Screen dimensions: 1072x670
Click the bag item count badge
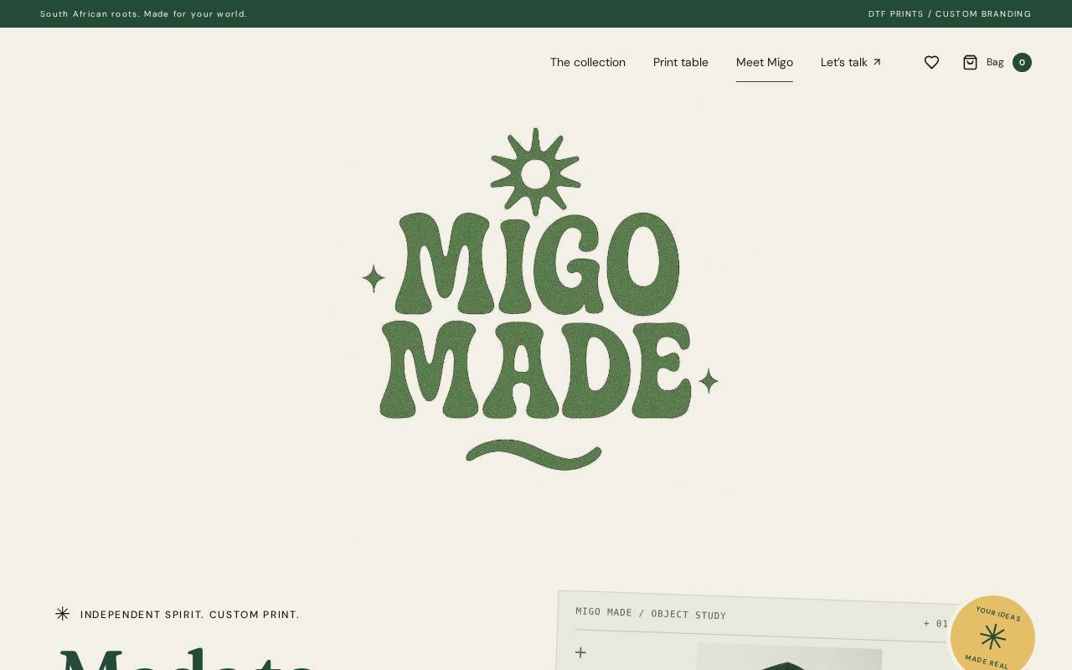tap(1022, 62)
